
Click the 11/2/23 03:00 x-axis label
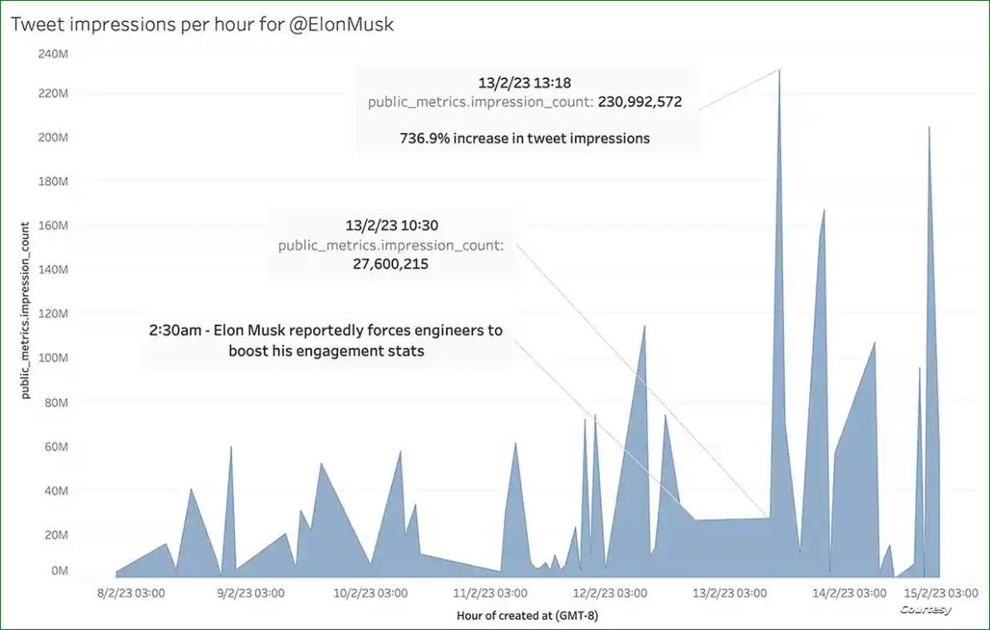(x=490, y=593)
